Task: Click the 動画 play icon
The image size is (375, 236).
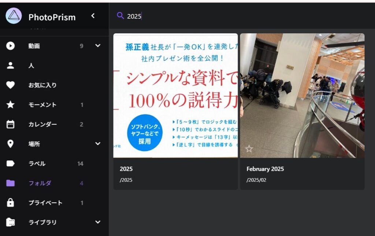Action: click(x=10, y=46)
